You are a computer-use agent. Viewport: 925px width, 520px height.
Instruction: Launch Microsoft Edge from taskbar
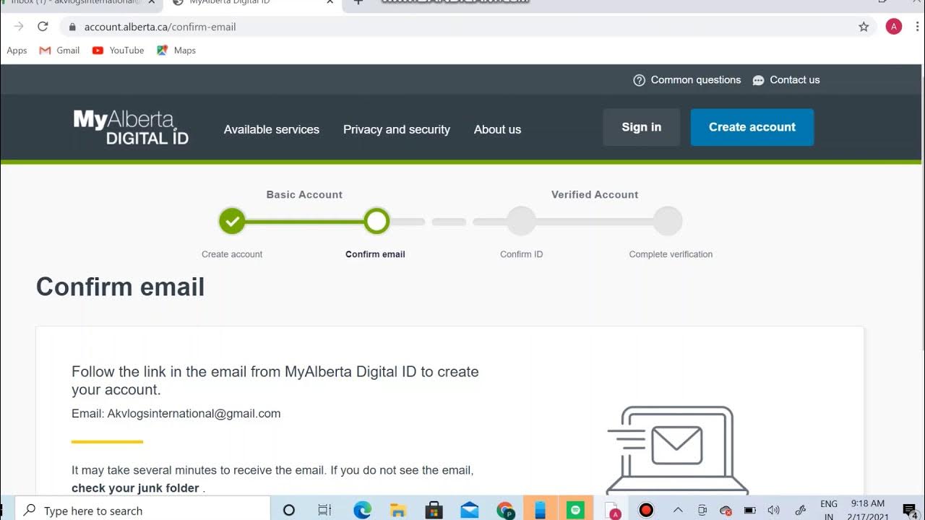tap(362, 510)
